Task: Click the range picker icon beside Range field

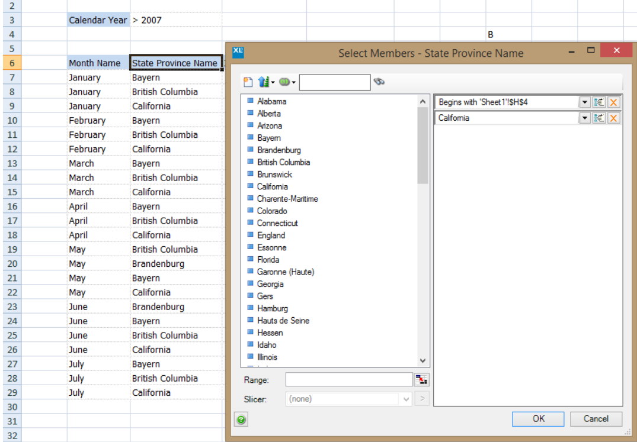Action: 422,379
